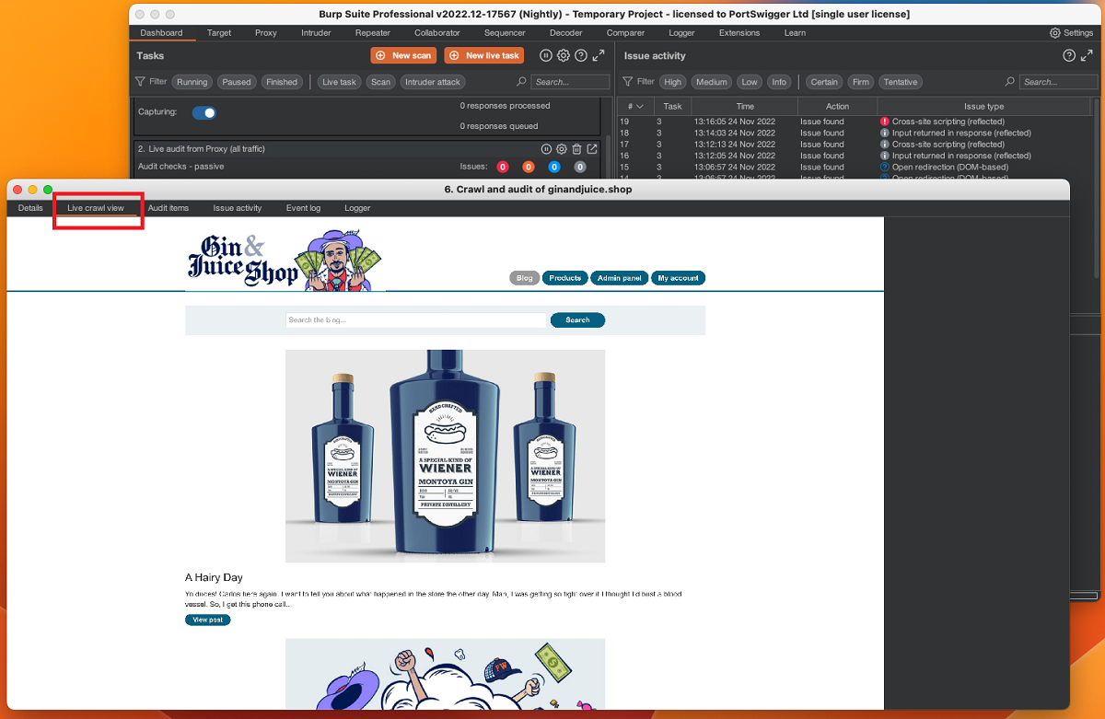
Task: Sort issues by the # column arrow
Action: [640, 106]
